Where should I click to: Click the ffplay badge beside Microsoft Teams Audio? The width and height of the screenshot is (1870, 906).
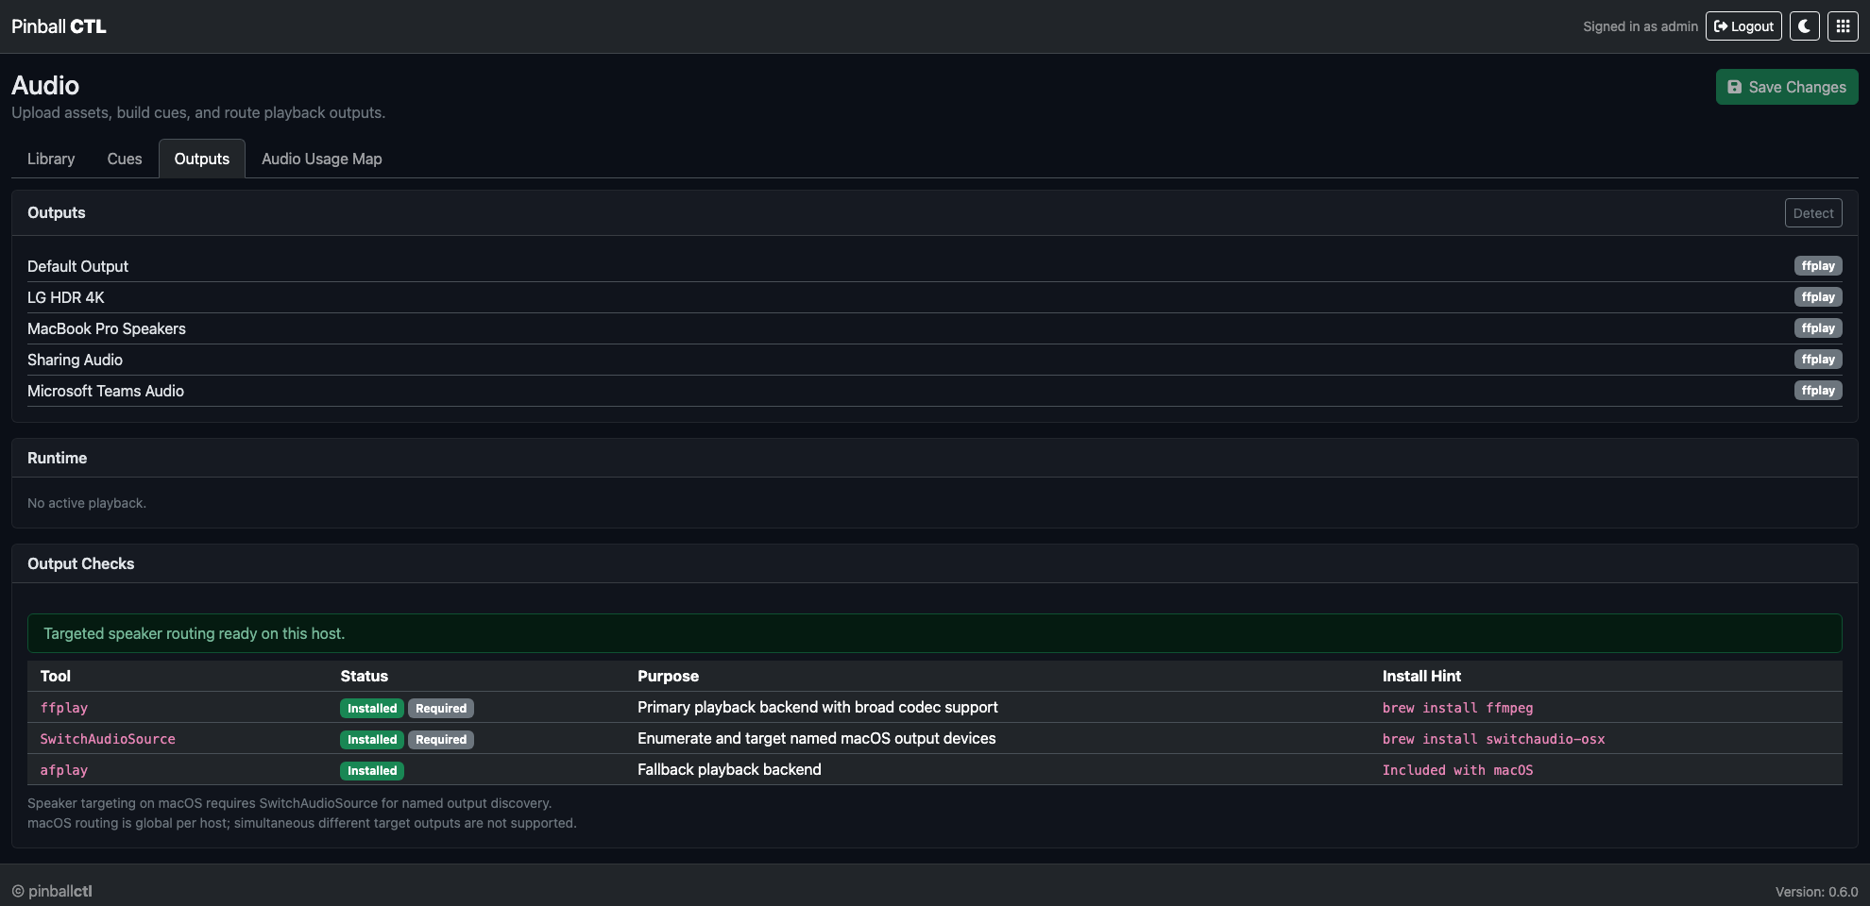click(1817, 390)
